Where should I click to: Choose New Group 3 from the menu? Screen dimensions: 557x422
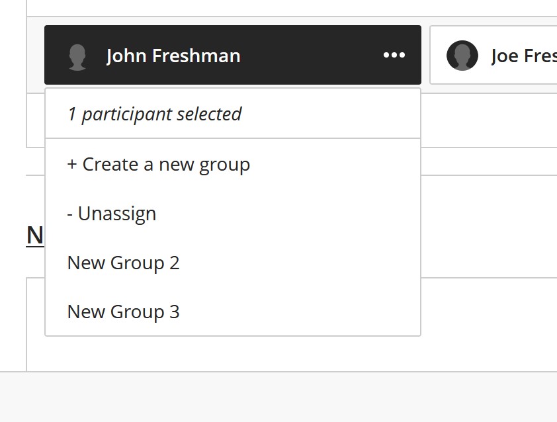pyautogui.click(x=123, y=312)
